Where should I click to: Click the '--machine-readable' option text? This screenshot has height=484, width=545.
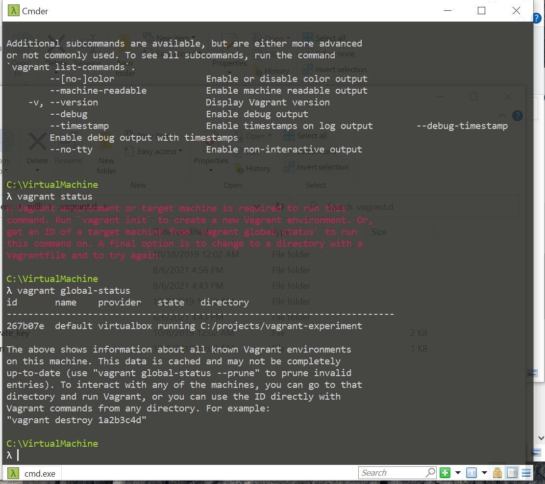[98, 90]
